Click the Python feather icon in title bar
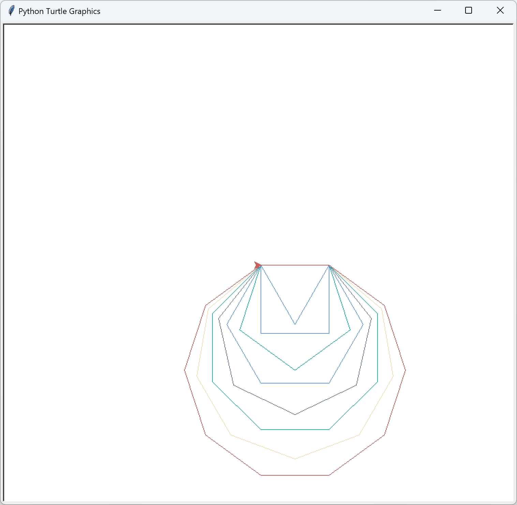517x505 pixels. [x=11, y=11]
